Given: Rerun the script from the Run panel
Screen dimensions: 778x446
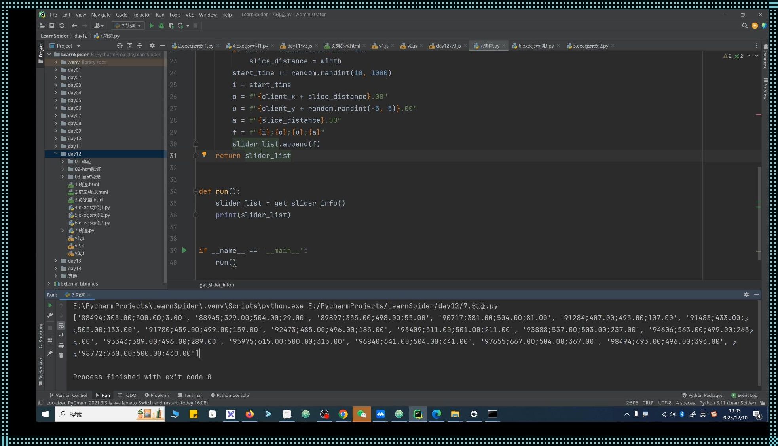Looking at the screenshot, I should coord(50,305).
